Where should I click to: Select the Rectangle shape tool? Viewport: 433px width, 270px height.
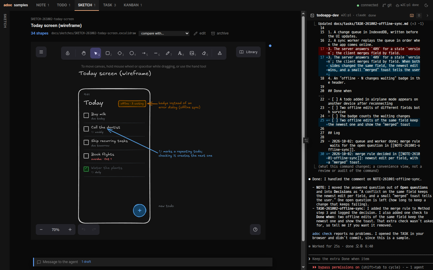pyautogui.click(x=108, y=53)
